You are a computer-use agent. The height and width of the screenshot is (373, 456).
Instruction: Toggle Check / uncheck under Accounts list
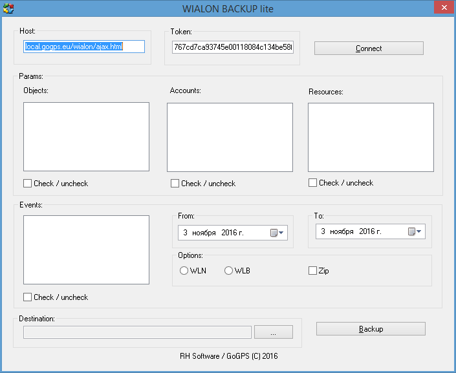point(175,184)
